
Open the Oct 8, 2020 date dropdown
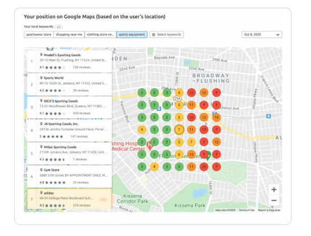261,34
